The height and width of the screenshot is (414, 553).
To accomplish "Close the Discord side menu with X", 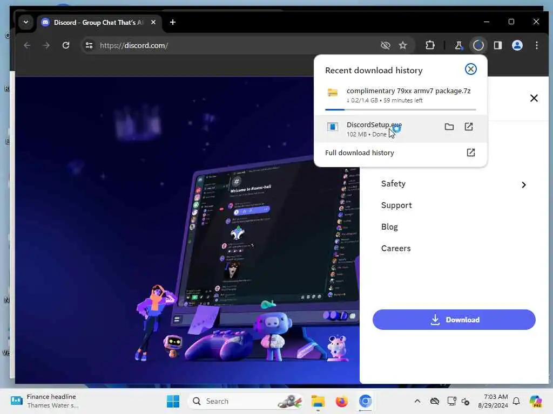I will [534, 98].
